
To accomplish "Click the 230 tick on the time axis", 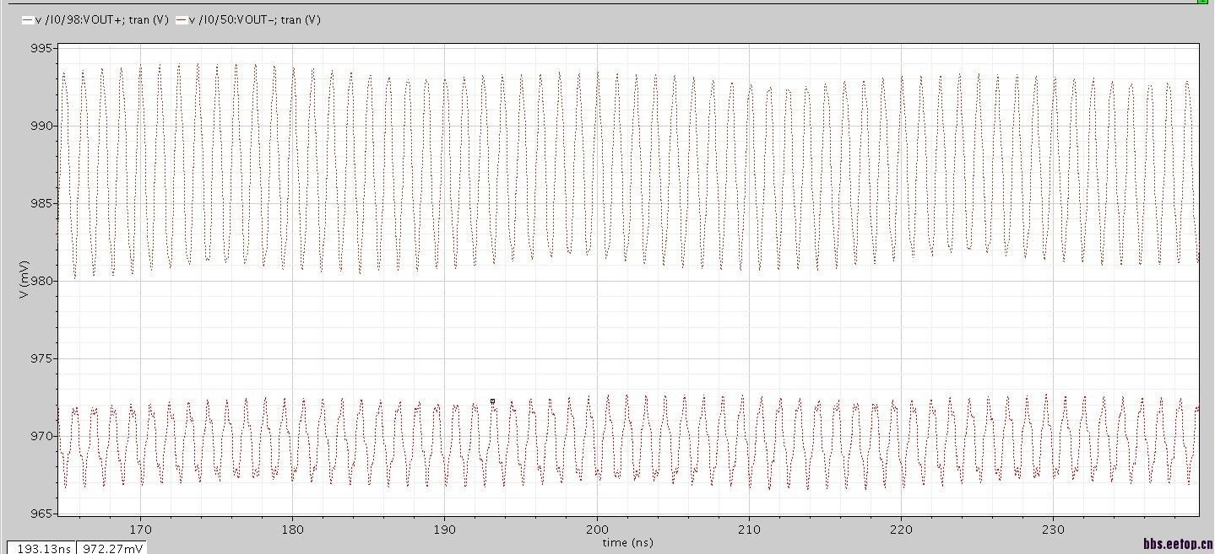I will coord(1053,530).
